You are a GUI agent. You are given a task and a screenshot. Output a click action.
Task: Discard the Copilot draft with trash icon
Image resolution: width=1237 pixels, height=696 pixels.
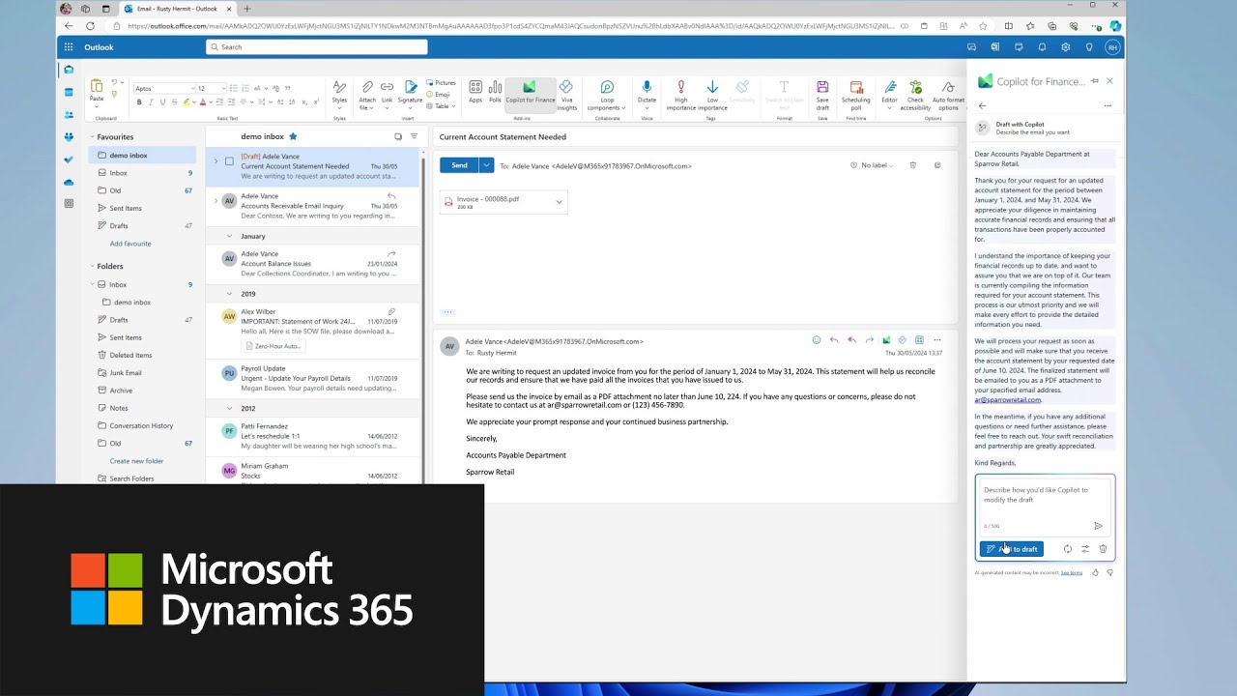tap(1103, 549)
